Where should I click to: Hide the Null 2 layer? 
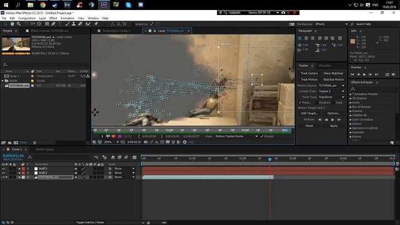3,172
